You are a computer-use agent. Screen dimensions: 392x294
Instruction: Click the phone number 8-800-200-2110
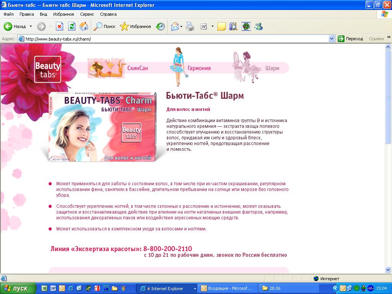click(168, 249)
